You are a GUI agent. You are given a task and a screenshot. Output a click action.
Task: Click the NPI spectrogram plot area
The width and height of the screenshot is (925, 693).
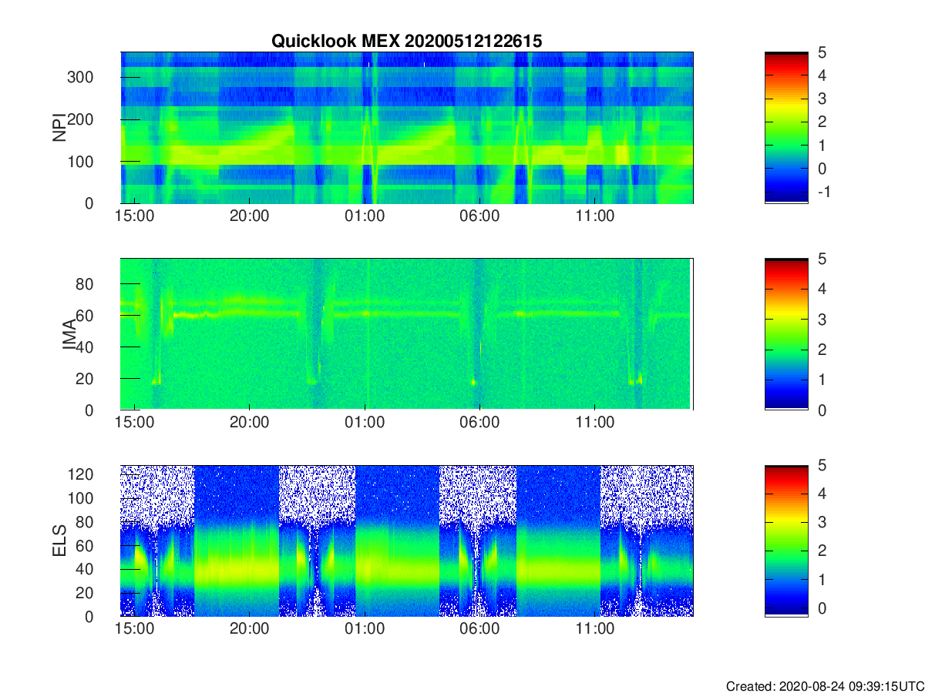click(407, 128)
